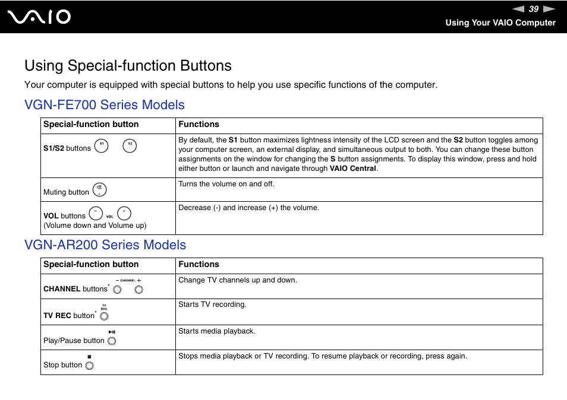
Task: Click 'CHANNEL buttons' label
Action: click(x=75, y=289)
